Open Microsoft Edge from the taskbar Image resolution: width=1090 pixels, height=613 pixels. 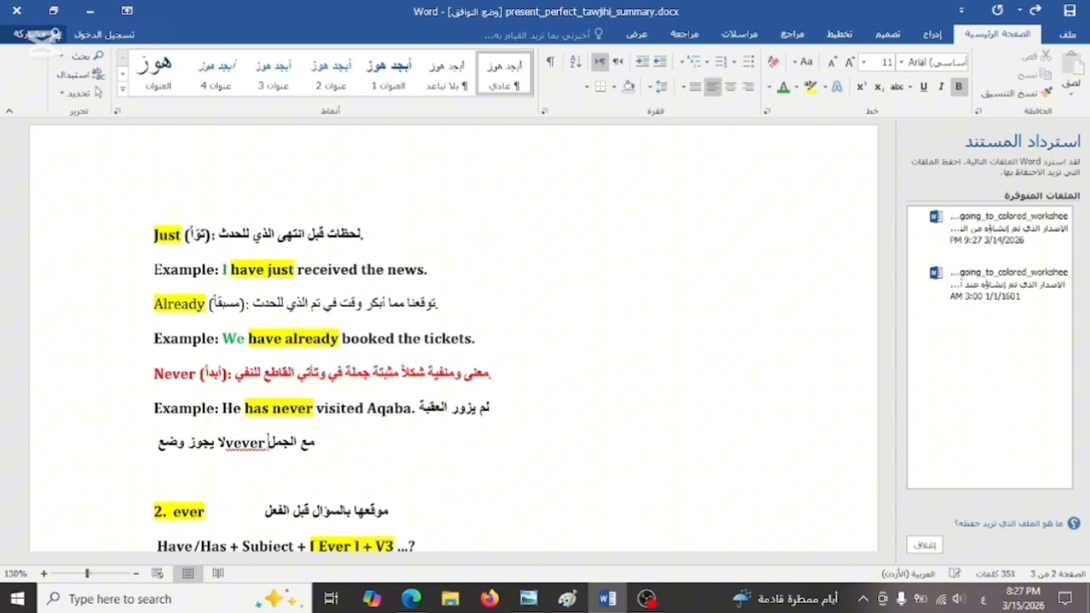coord(411,599)
